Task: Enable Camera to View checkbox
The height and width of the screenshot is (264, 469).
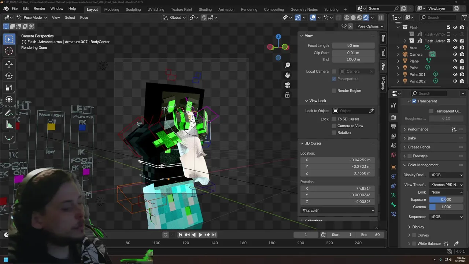Action: pos(334,126)
